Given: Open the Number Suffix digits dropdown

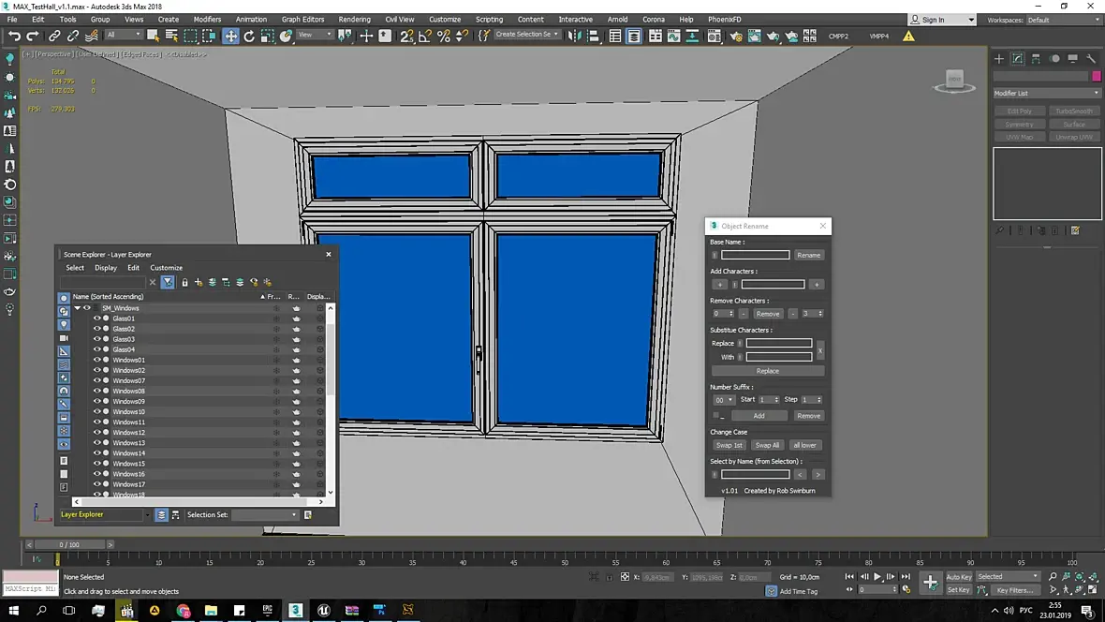Looking at the screenshot, I should click(724, 400).
